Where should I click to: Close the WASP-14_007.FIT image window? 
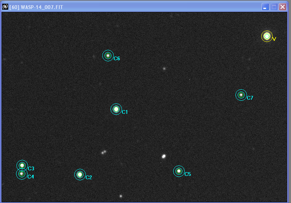[x=282, y=7]
